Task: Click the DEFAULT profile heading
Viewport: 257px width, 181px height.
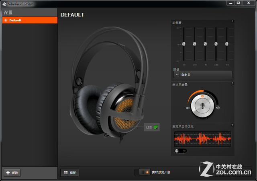Action: 72,15
